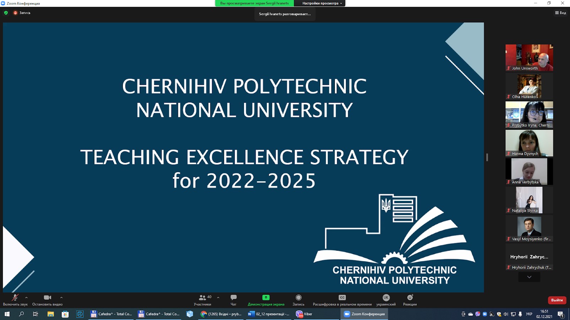Click the red Leave meeting button

[x=557, y=300]
